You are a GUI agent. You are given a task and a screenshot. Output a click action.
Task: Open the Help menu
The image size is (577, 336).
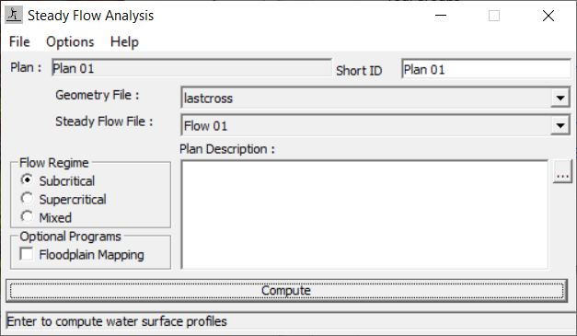point(124,41)
